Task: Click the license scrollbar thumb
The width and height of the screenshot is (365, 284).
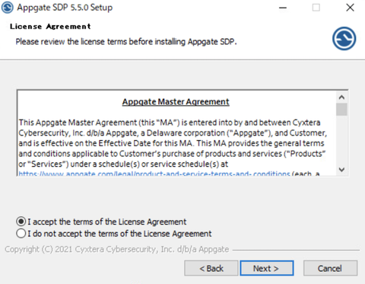Action: 341,110
